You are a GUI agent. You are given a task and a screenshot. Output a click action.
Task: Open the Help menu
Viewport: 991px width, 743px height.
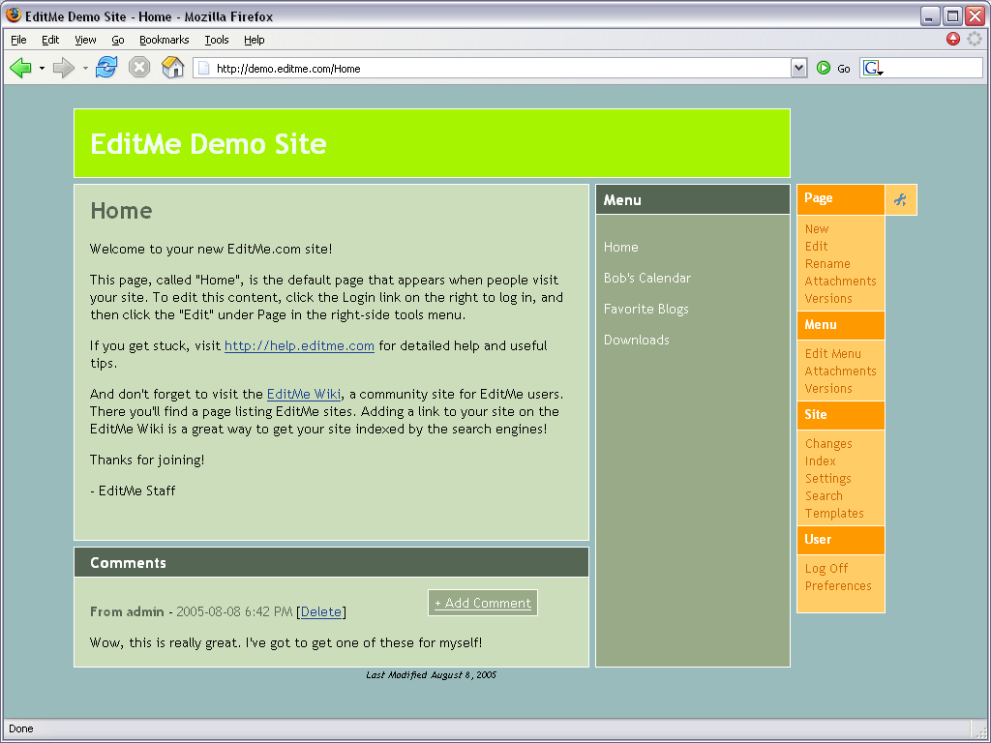pos(255,40)
